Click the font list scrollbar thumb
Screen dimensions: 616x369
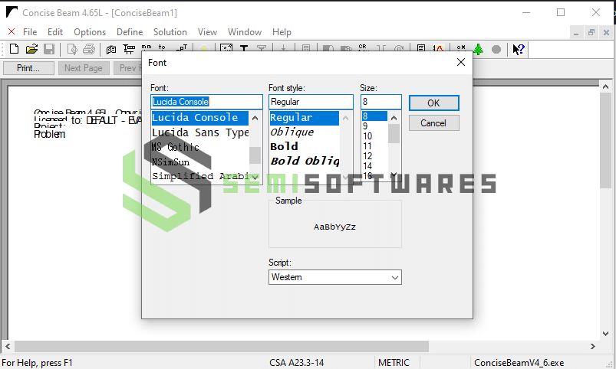pyautogui.click(x=255, y=155)
